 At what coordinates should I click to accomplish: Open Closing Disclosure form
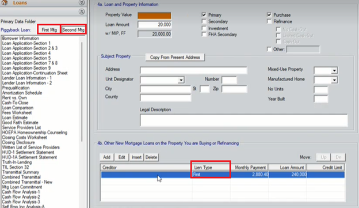[18, 142]
